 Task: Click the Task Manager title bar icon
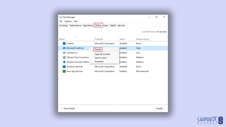(x=61, y=17)
